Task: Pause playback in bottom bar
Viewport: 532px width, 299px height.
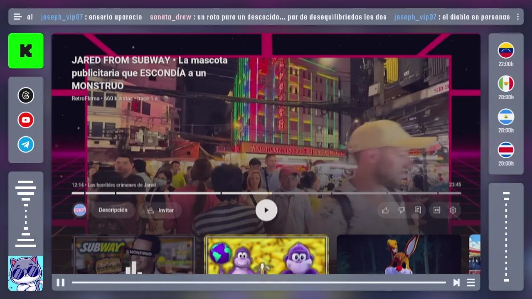Action: tap(61, 282)
